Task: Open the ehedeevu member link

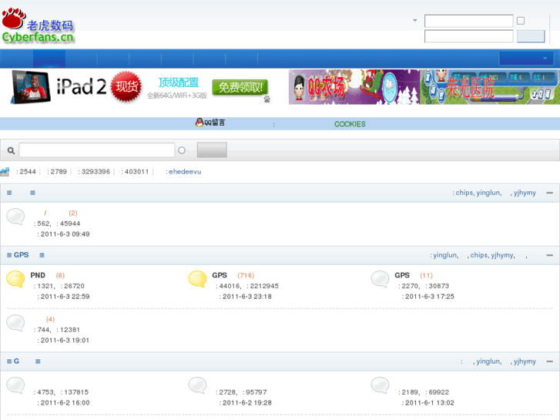Action: tap(185, 172)
